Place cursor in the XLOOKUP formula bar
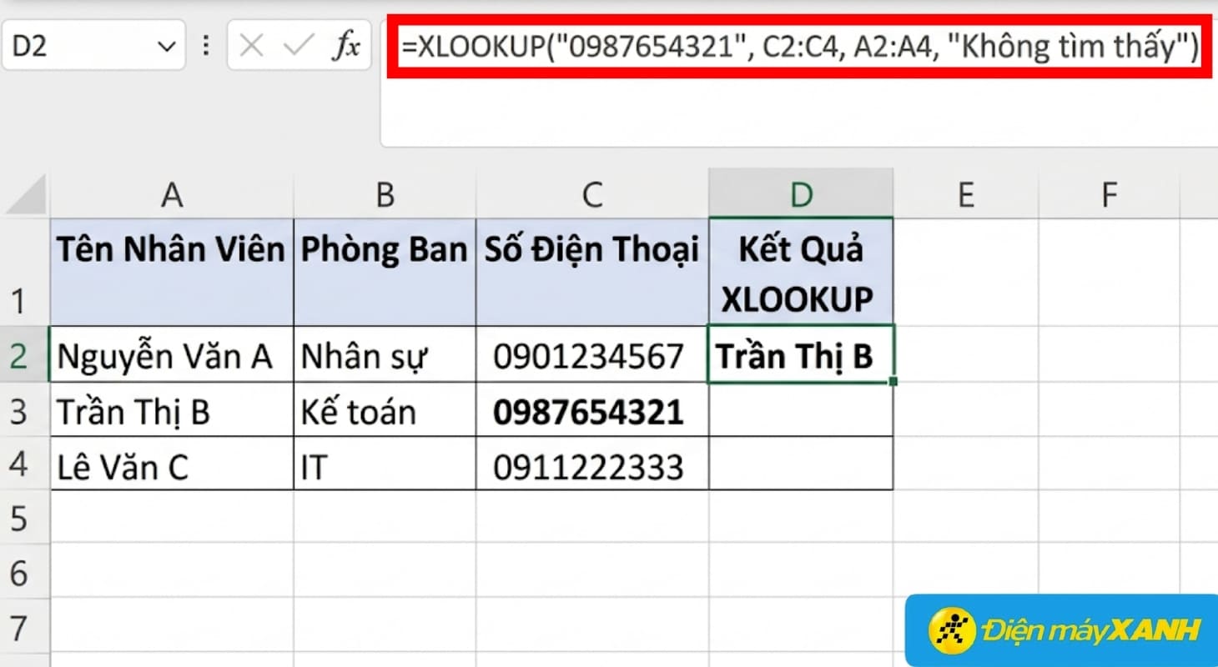 pyautogui.click(x=751, y=48)
